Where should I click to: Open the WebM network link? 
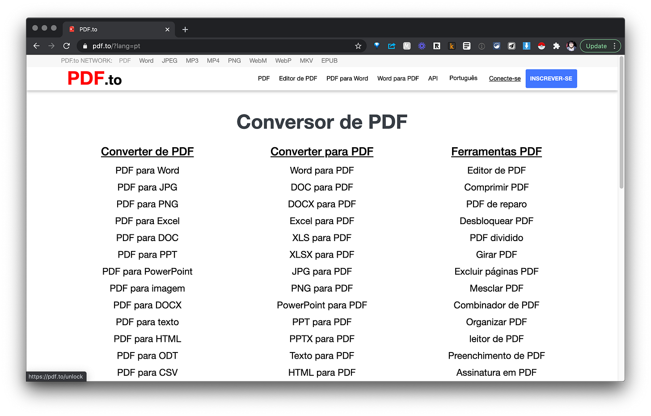point(258,60)
